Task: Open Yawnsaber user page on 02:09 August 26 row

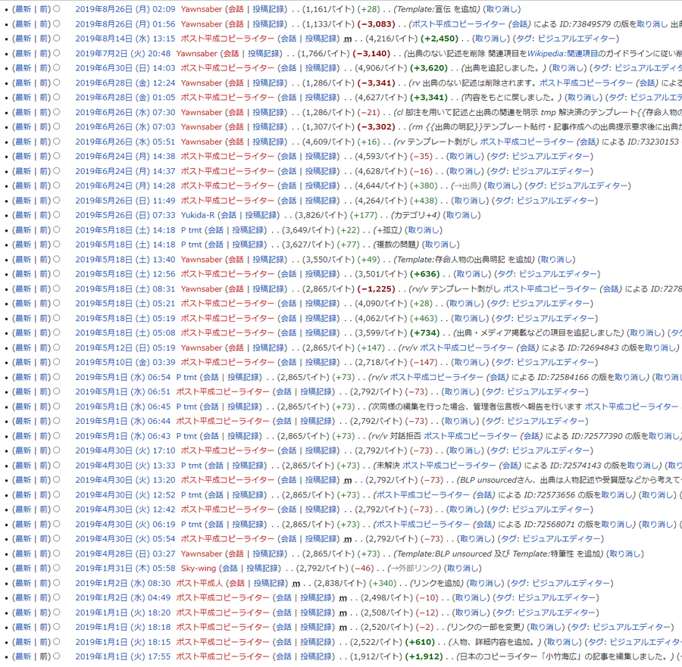Action: coord(202,9)
